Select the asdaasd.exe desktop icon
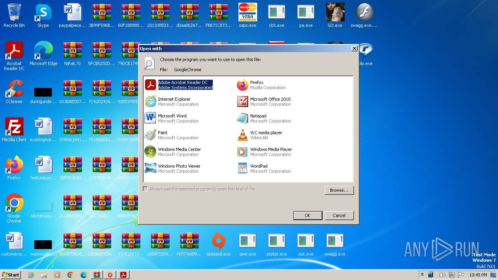 coord(218,244)
